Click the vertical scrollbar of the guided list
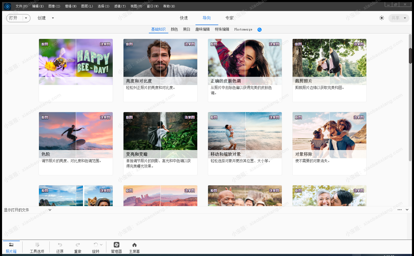414x256 pixels. coord(410,56)
